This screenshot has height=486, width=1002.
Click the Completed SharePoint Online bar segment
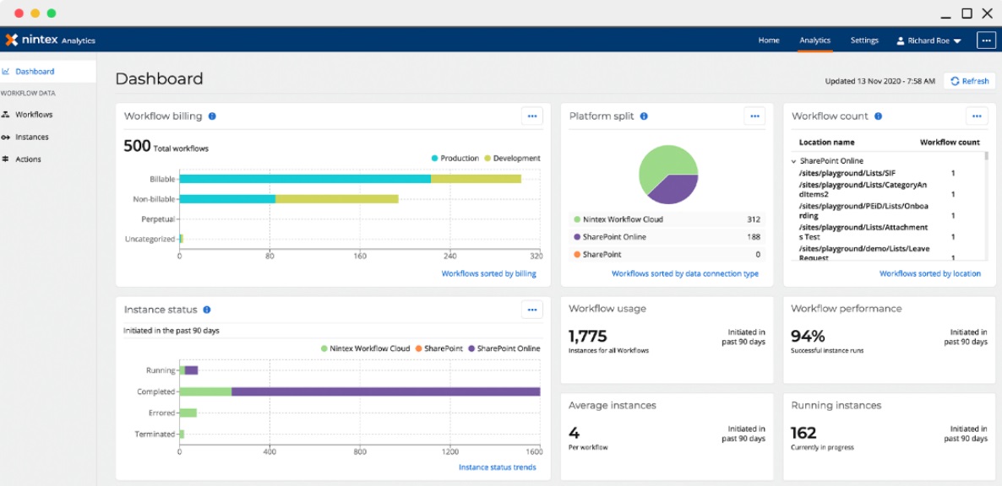click(x=386, y=391)
